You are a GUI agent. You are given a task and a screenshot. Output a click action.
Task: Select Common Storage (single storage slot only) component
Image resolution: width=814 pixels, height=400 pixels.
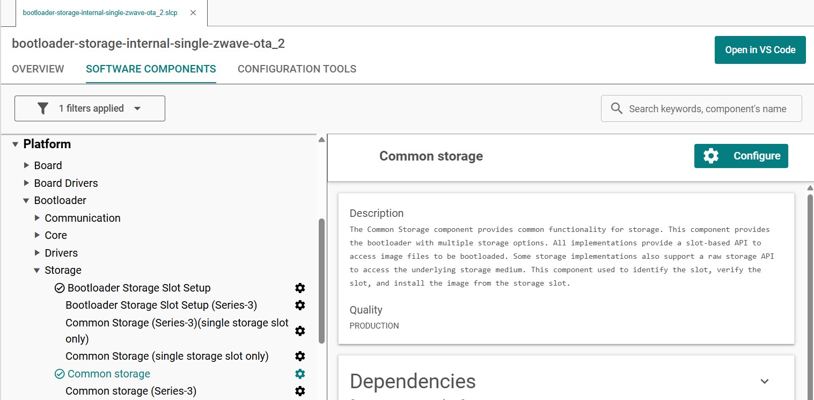[x=167, y=356]
